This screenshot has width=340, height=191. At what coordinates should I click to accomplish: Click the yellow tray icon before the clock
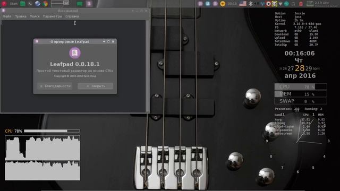[x=223, y=4]
